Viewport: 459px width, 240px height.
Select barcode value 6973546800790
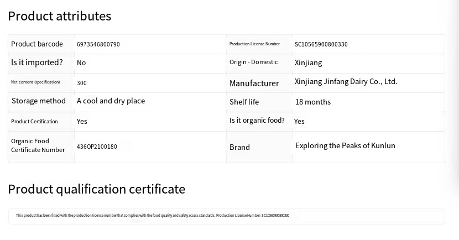98,44
